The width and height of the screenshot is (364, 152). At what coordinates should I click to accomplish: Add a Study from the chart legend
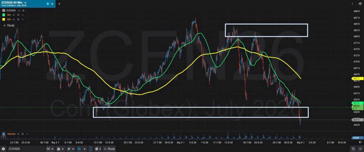point(9,26)
